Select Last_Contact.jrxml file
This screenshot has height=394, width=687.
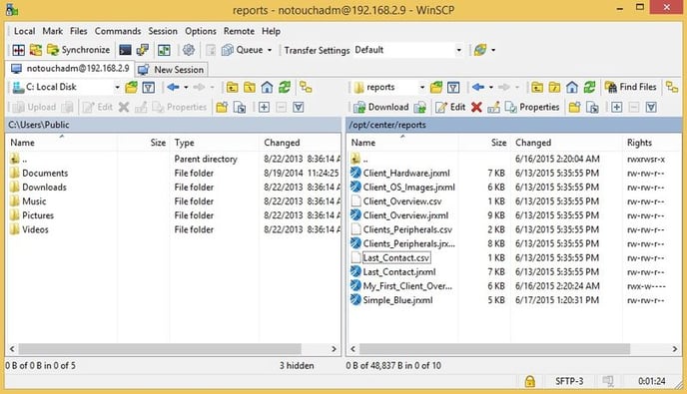[x=399, y=272]
